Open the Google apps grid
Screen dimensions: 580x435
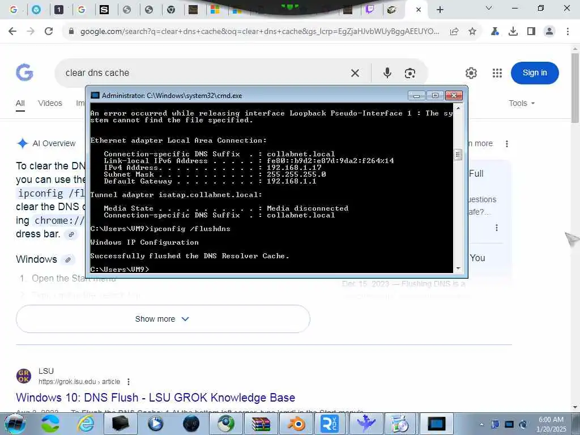497,73
